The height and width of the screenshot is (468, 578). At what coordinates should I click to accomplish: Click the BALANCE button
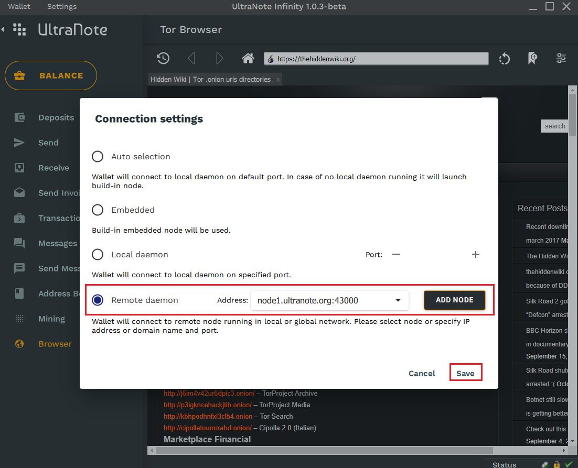[51, 75]
